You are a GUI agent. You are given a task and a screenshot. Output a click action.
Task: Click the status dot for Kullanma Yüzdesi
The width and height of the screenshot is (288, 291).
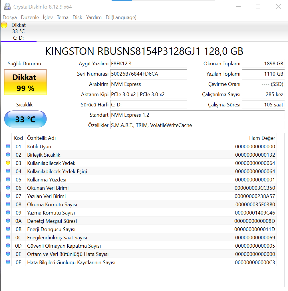[x=8, y=179]
